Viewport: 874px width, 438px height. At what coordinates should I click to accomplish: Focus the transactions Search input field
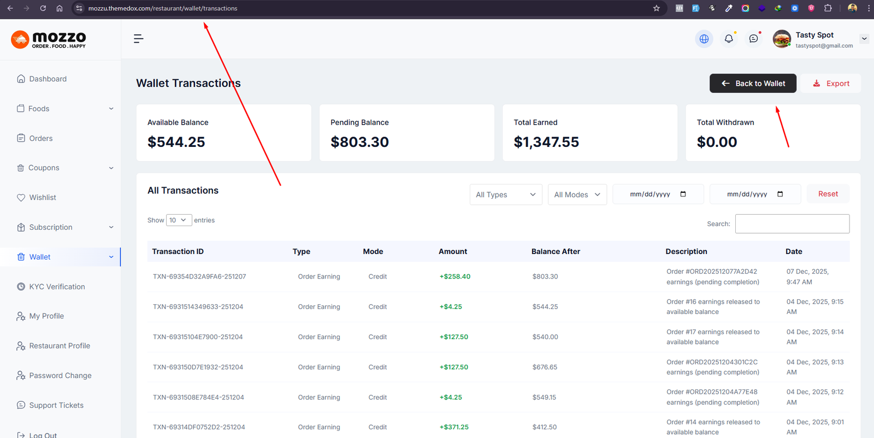coord(792,224)
